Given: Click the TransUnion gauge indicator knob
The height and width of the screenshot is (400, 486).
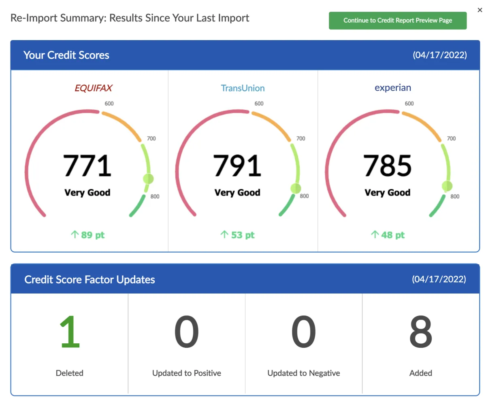Looking at the screenshot, I should pyautogui.click(x=296, y=188).
